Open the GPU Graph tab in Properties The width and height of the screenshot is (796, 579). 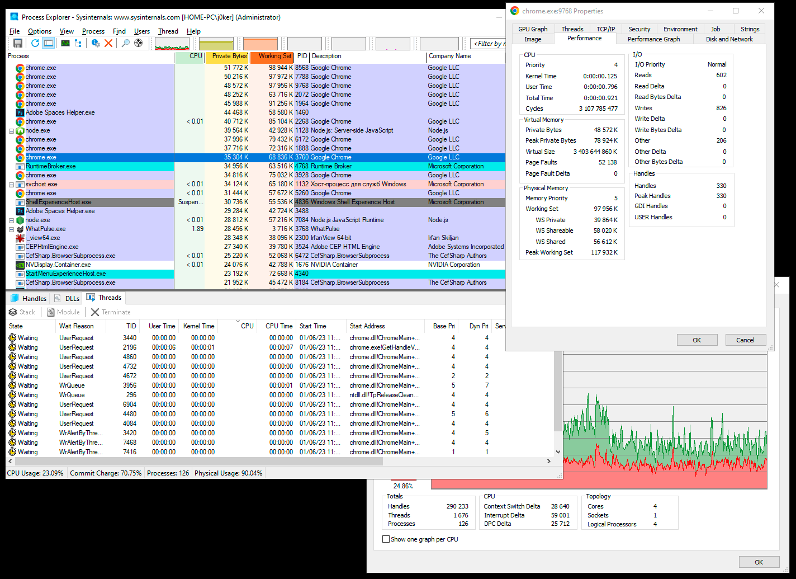tap(533, 29)
